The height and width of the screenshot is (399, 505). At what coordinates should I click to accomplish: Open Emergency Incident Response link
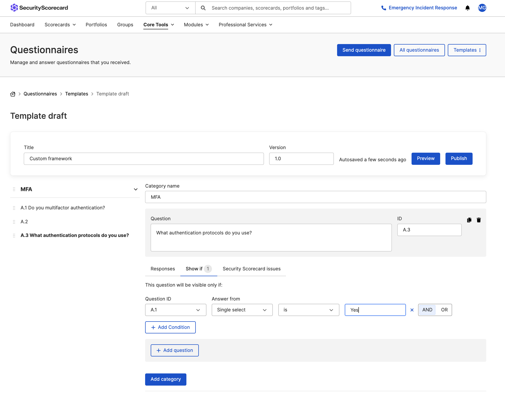pos(423,8)
